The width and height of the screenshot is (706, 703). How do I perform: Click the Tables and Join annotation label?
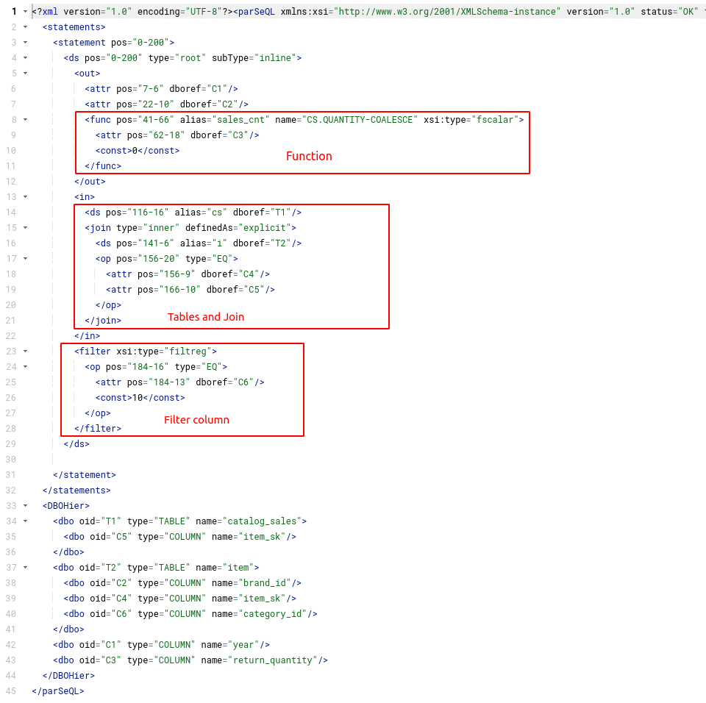pos(206,317)
